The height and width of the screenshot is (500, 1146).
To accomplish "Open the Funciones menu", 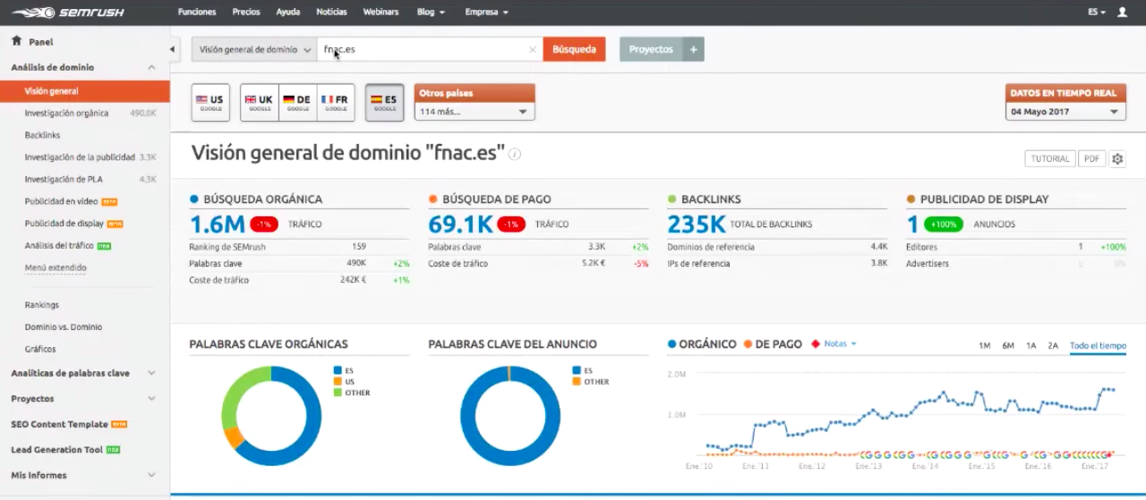I will coord(197,13).
